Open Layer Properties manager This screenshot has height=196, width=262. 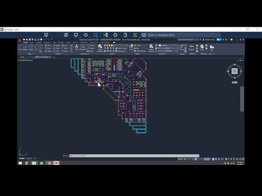coord(100,48)
